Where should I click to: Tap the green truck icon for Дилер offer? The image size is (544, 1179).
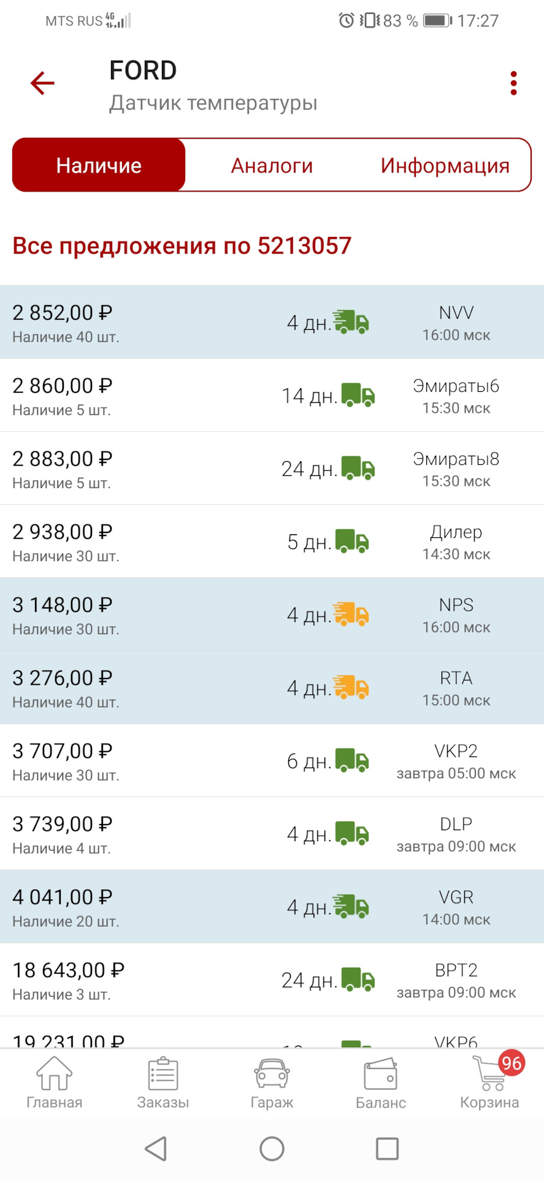tap(353, 541)
